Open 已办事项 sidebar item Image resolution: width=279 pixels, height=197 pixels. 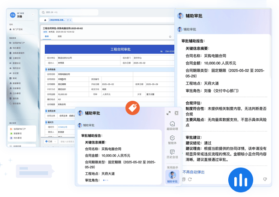(15, 93)
